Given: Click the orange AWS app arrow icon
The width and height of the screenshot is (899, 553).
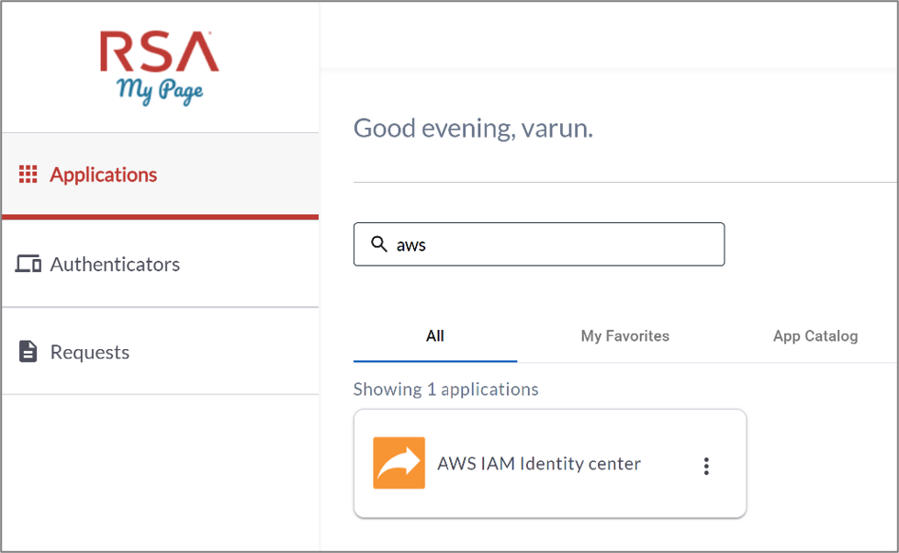Looking at the screenshot, I should [399, 463].
